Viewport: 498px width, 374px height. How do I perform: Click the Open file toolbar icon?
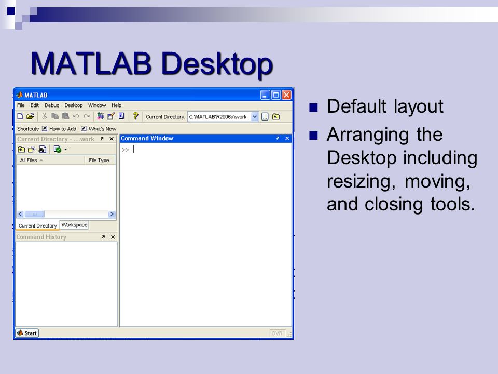point(30,116)
